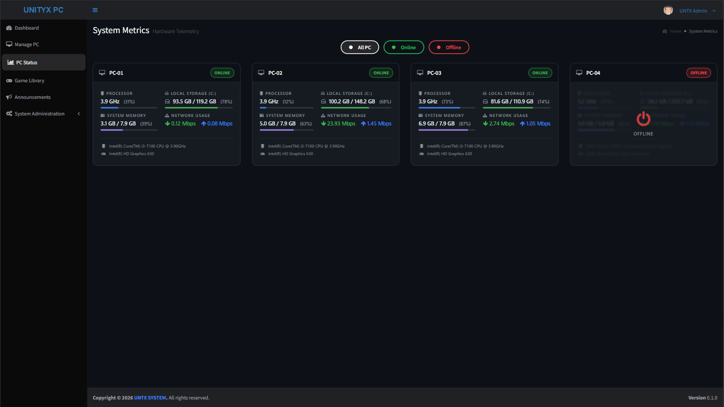Filter the list to Offline PCs
This screenshot has height=407, width=724.
(x=449, y=47)
